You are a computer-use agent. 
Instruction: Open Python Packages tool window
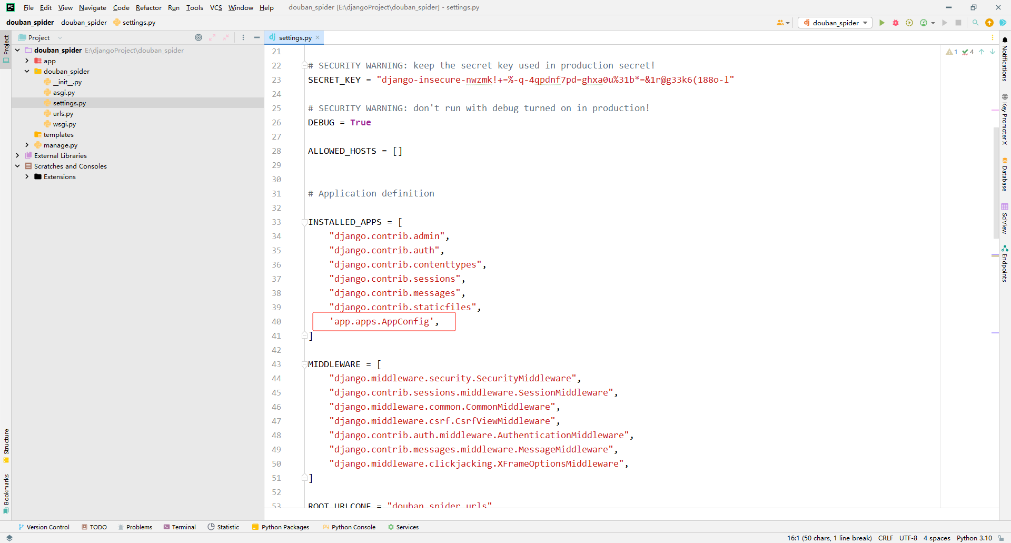(x=281, y=527)
